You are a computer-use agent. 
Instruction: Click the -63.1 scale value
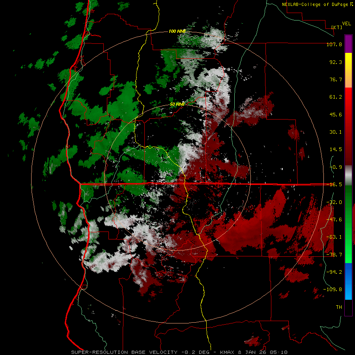(334, 237)
